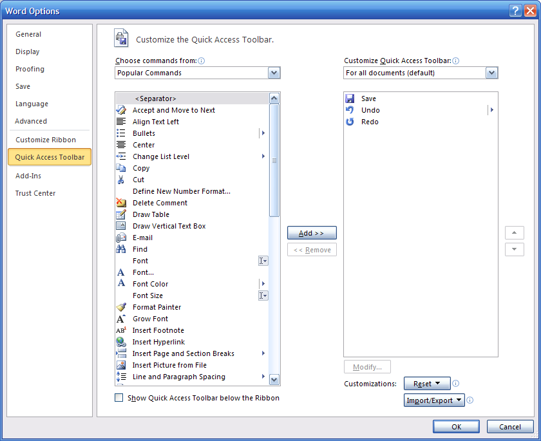Choose the Copy command icon
The width and height of the screenshot is (541, 441).
121,168
